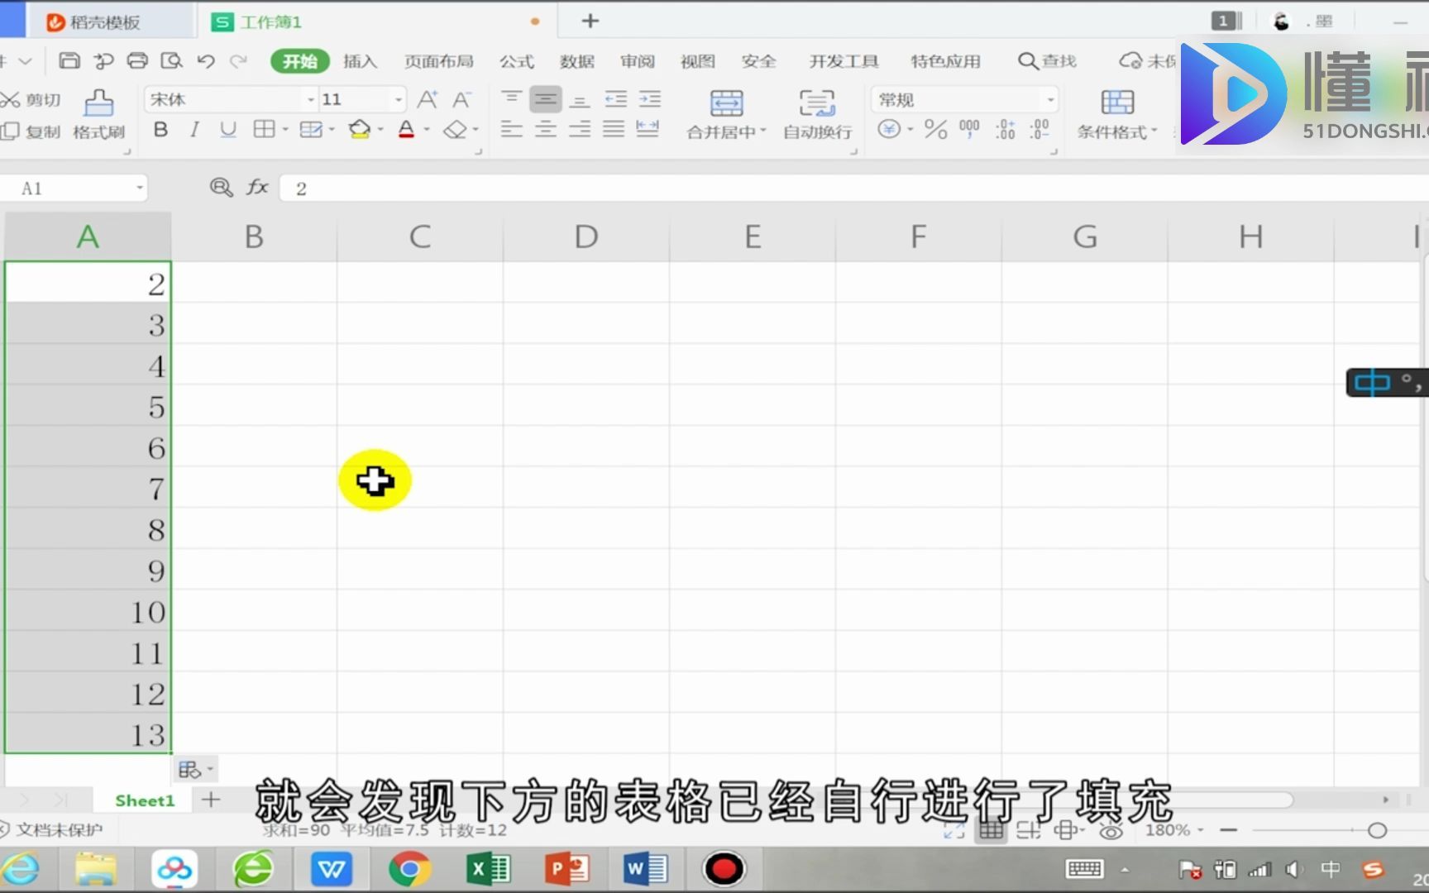Redo the last action

239,60
